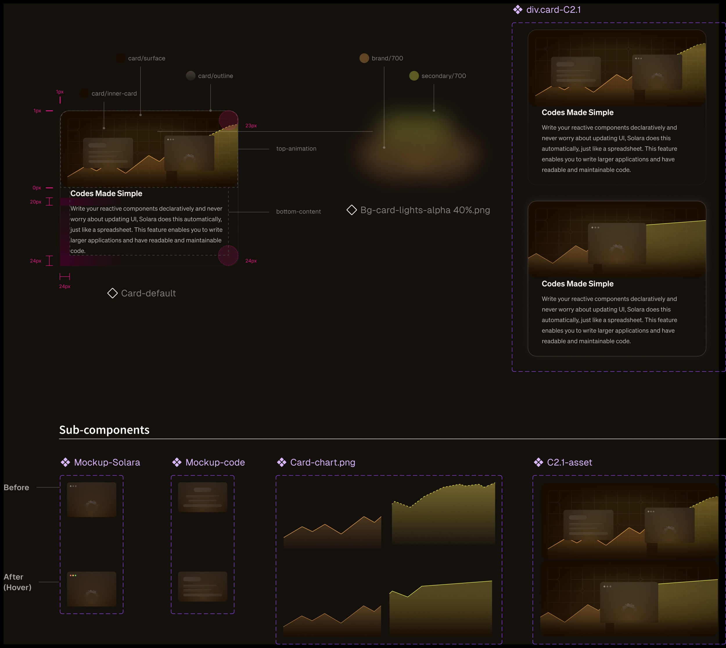Click the diamond icon beside Card-default

point(112,293)
